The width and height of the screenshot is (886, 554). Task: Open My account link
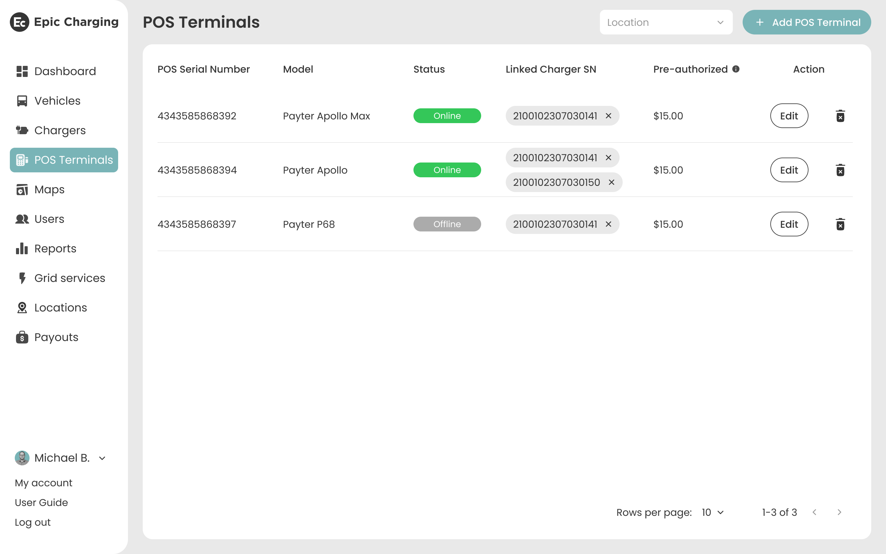[44, 483]
